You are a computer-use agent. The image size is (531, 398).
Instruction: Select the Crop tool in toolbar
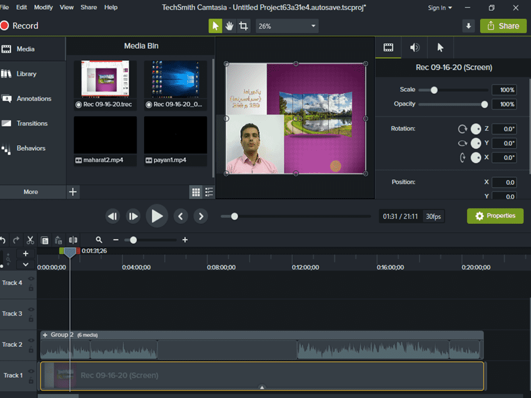(x=243, y=26)
